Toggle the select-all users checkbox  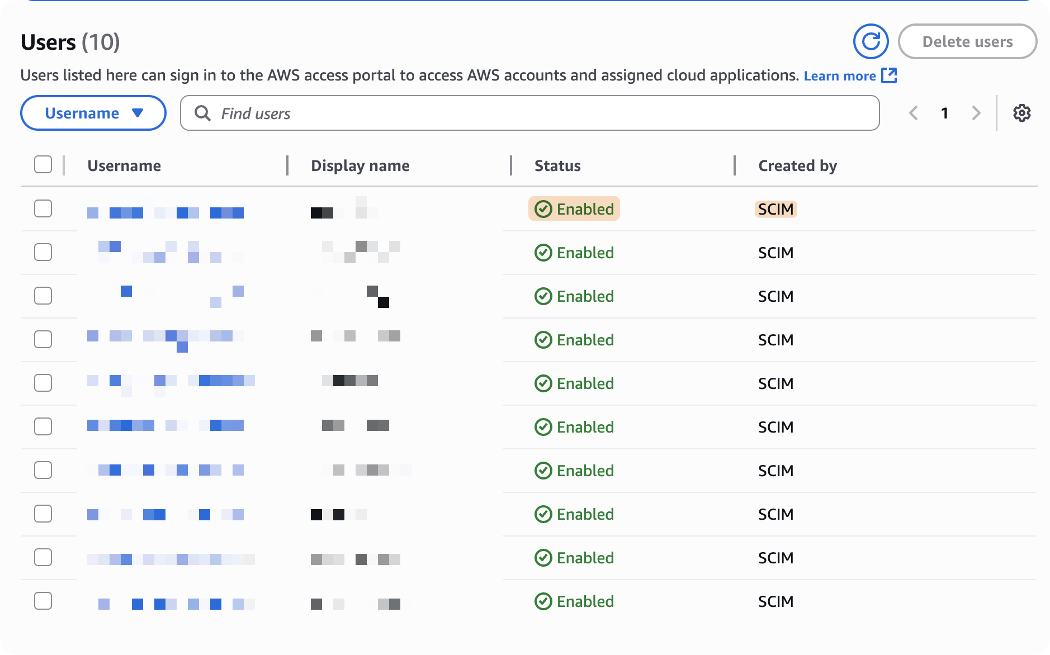(x=43, y=165)
